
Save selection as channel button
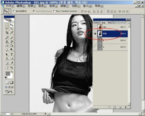pyautogui.click(x=115, y=107)
